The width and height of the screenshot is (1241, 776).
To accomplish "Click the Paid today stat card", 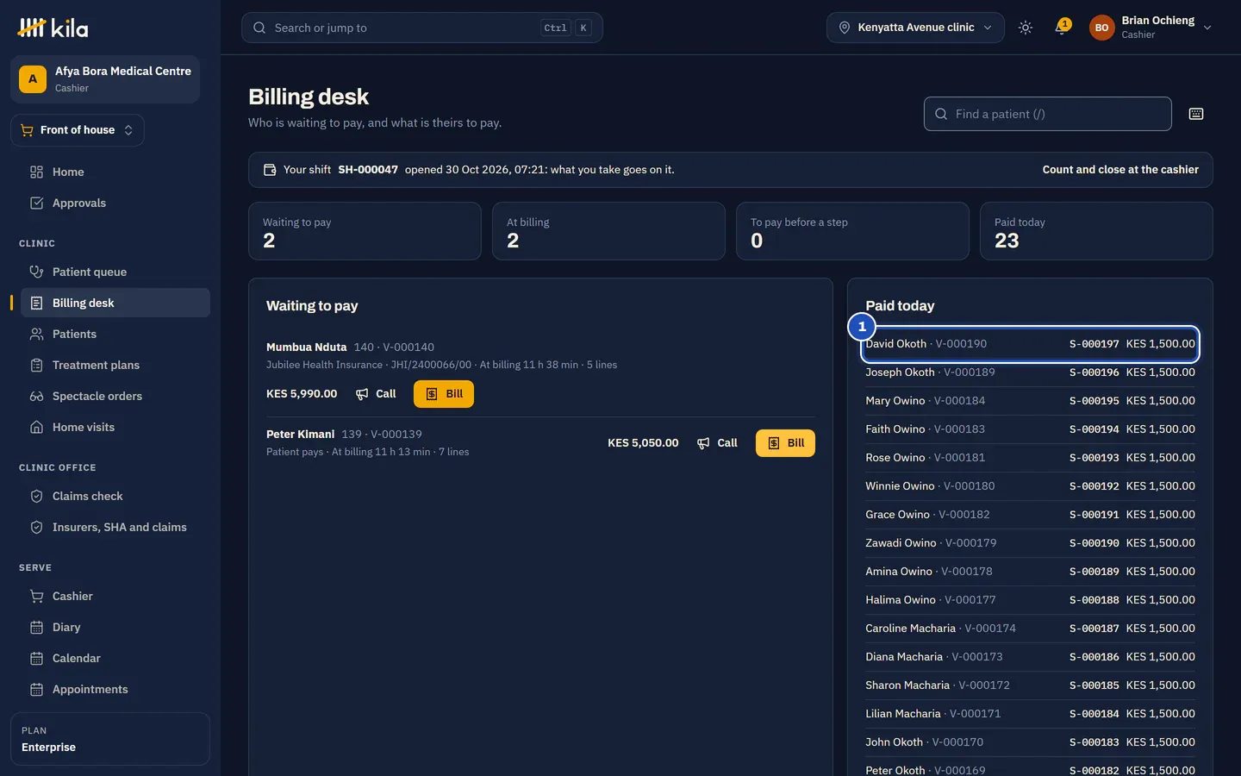I will 1096,231.
